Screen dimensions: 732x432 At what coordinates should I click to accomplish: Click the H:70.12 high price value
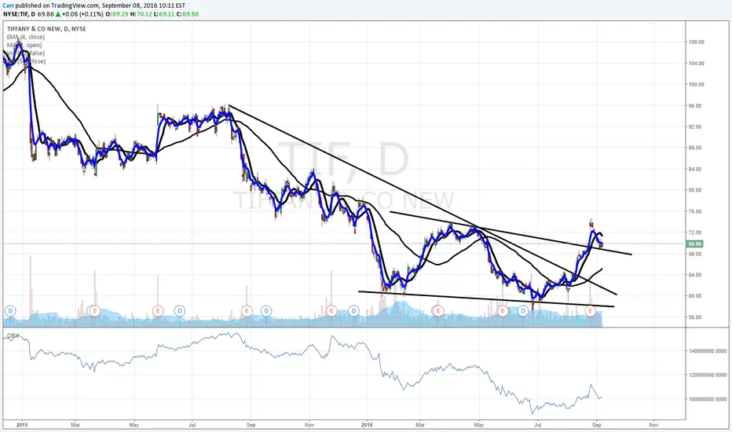pos(141,14)
